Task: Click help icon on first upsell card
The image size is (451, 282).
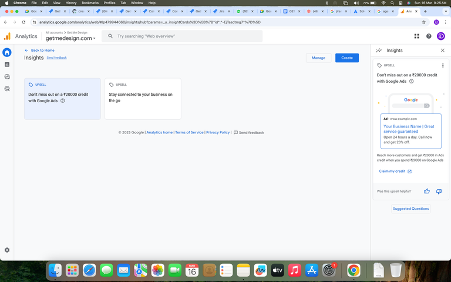Action: (x=62, y=100)
